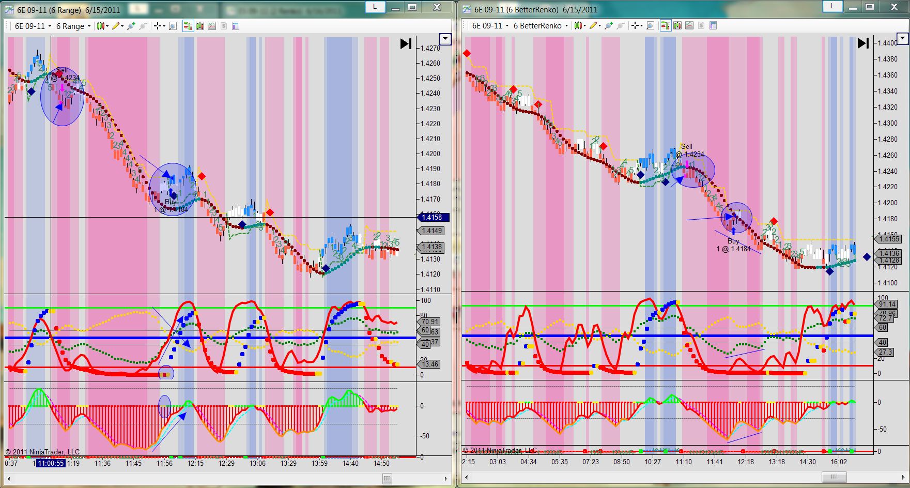Maximize the BetterRenko chart window
This screenshot has width=910, height=488.
point(870,7)
